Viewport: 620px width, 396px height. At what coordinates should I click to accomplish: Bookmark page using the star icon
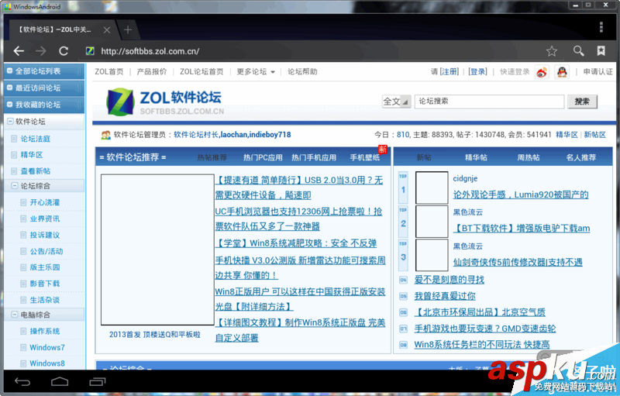coord(552,51)
